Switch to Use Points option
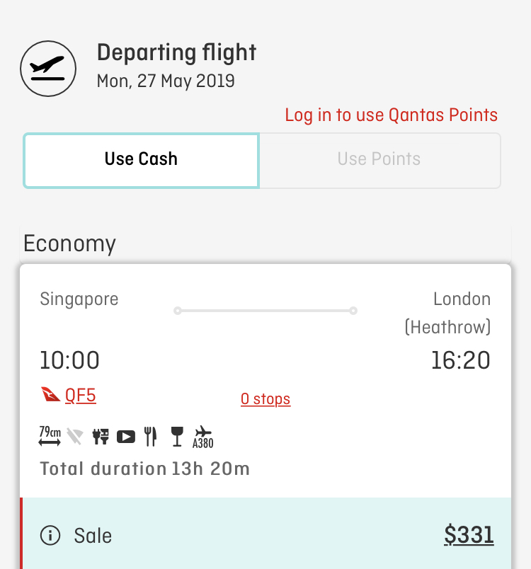Image resolution: width=531 pixels, height=569 pixels. 379,161
